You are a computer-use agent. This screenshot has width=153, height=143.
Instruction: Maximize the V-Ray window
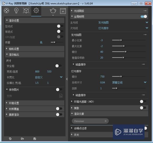141,3
